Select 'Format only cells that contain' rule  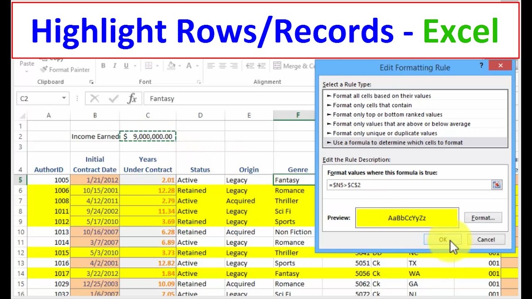pos(415,105)
